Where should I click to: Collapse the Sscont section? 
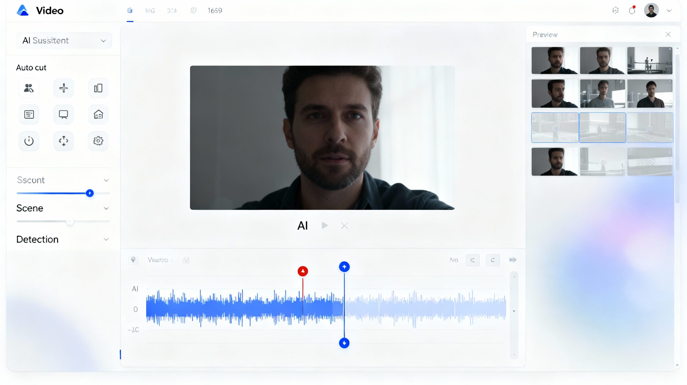106,180
